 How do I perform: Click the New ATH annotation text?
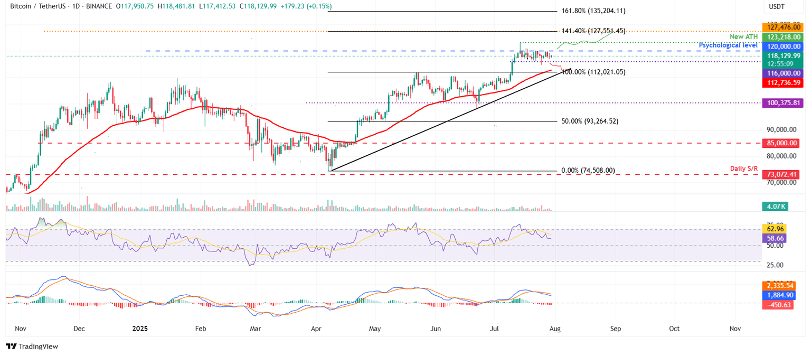click(x=744, y=36)
